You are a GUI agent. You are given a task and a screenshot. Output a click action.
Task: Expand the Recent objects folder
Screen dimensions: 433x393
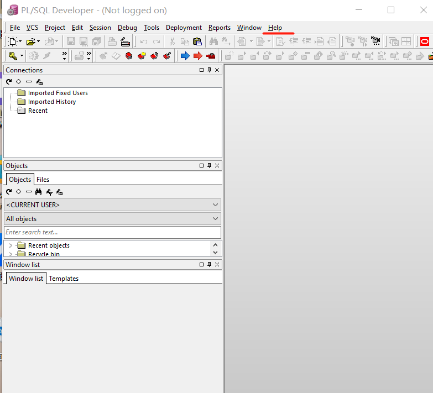tap(11, 245)
